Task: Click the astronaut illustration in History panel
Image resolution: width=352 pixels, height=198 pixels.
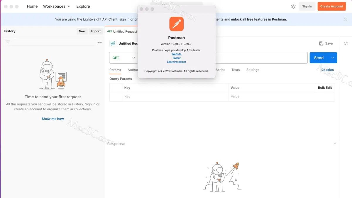Action: (53, 75)
